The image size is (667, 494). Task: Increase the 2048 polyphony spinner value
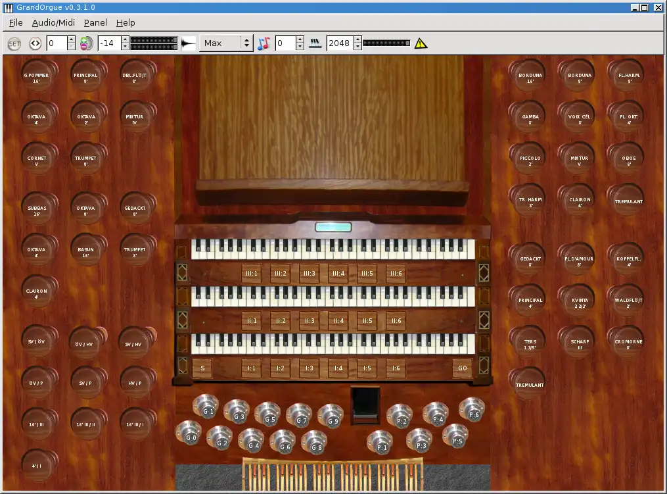(x=358, y=39)
